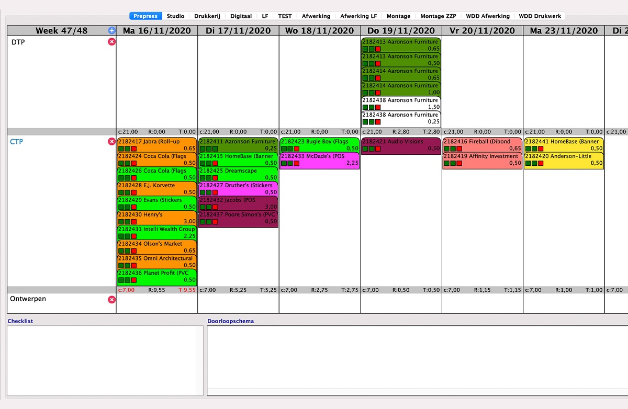Viewport: 628px width, 409px height.
Task: Select job 2182428 E.J. Korvette
Action: pos(157,189)
